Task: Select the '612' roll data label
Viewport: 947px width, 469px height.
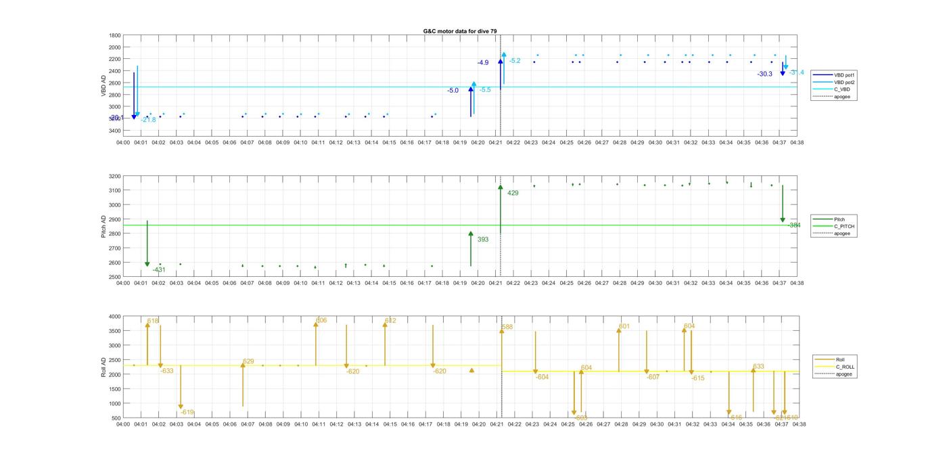Action: 390,321
